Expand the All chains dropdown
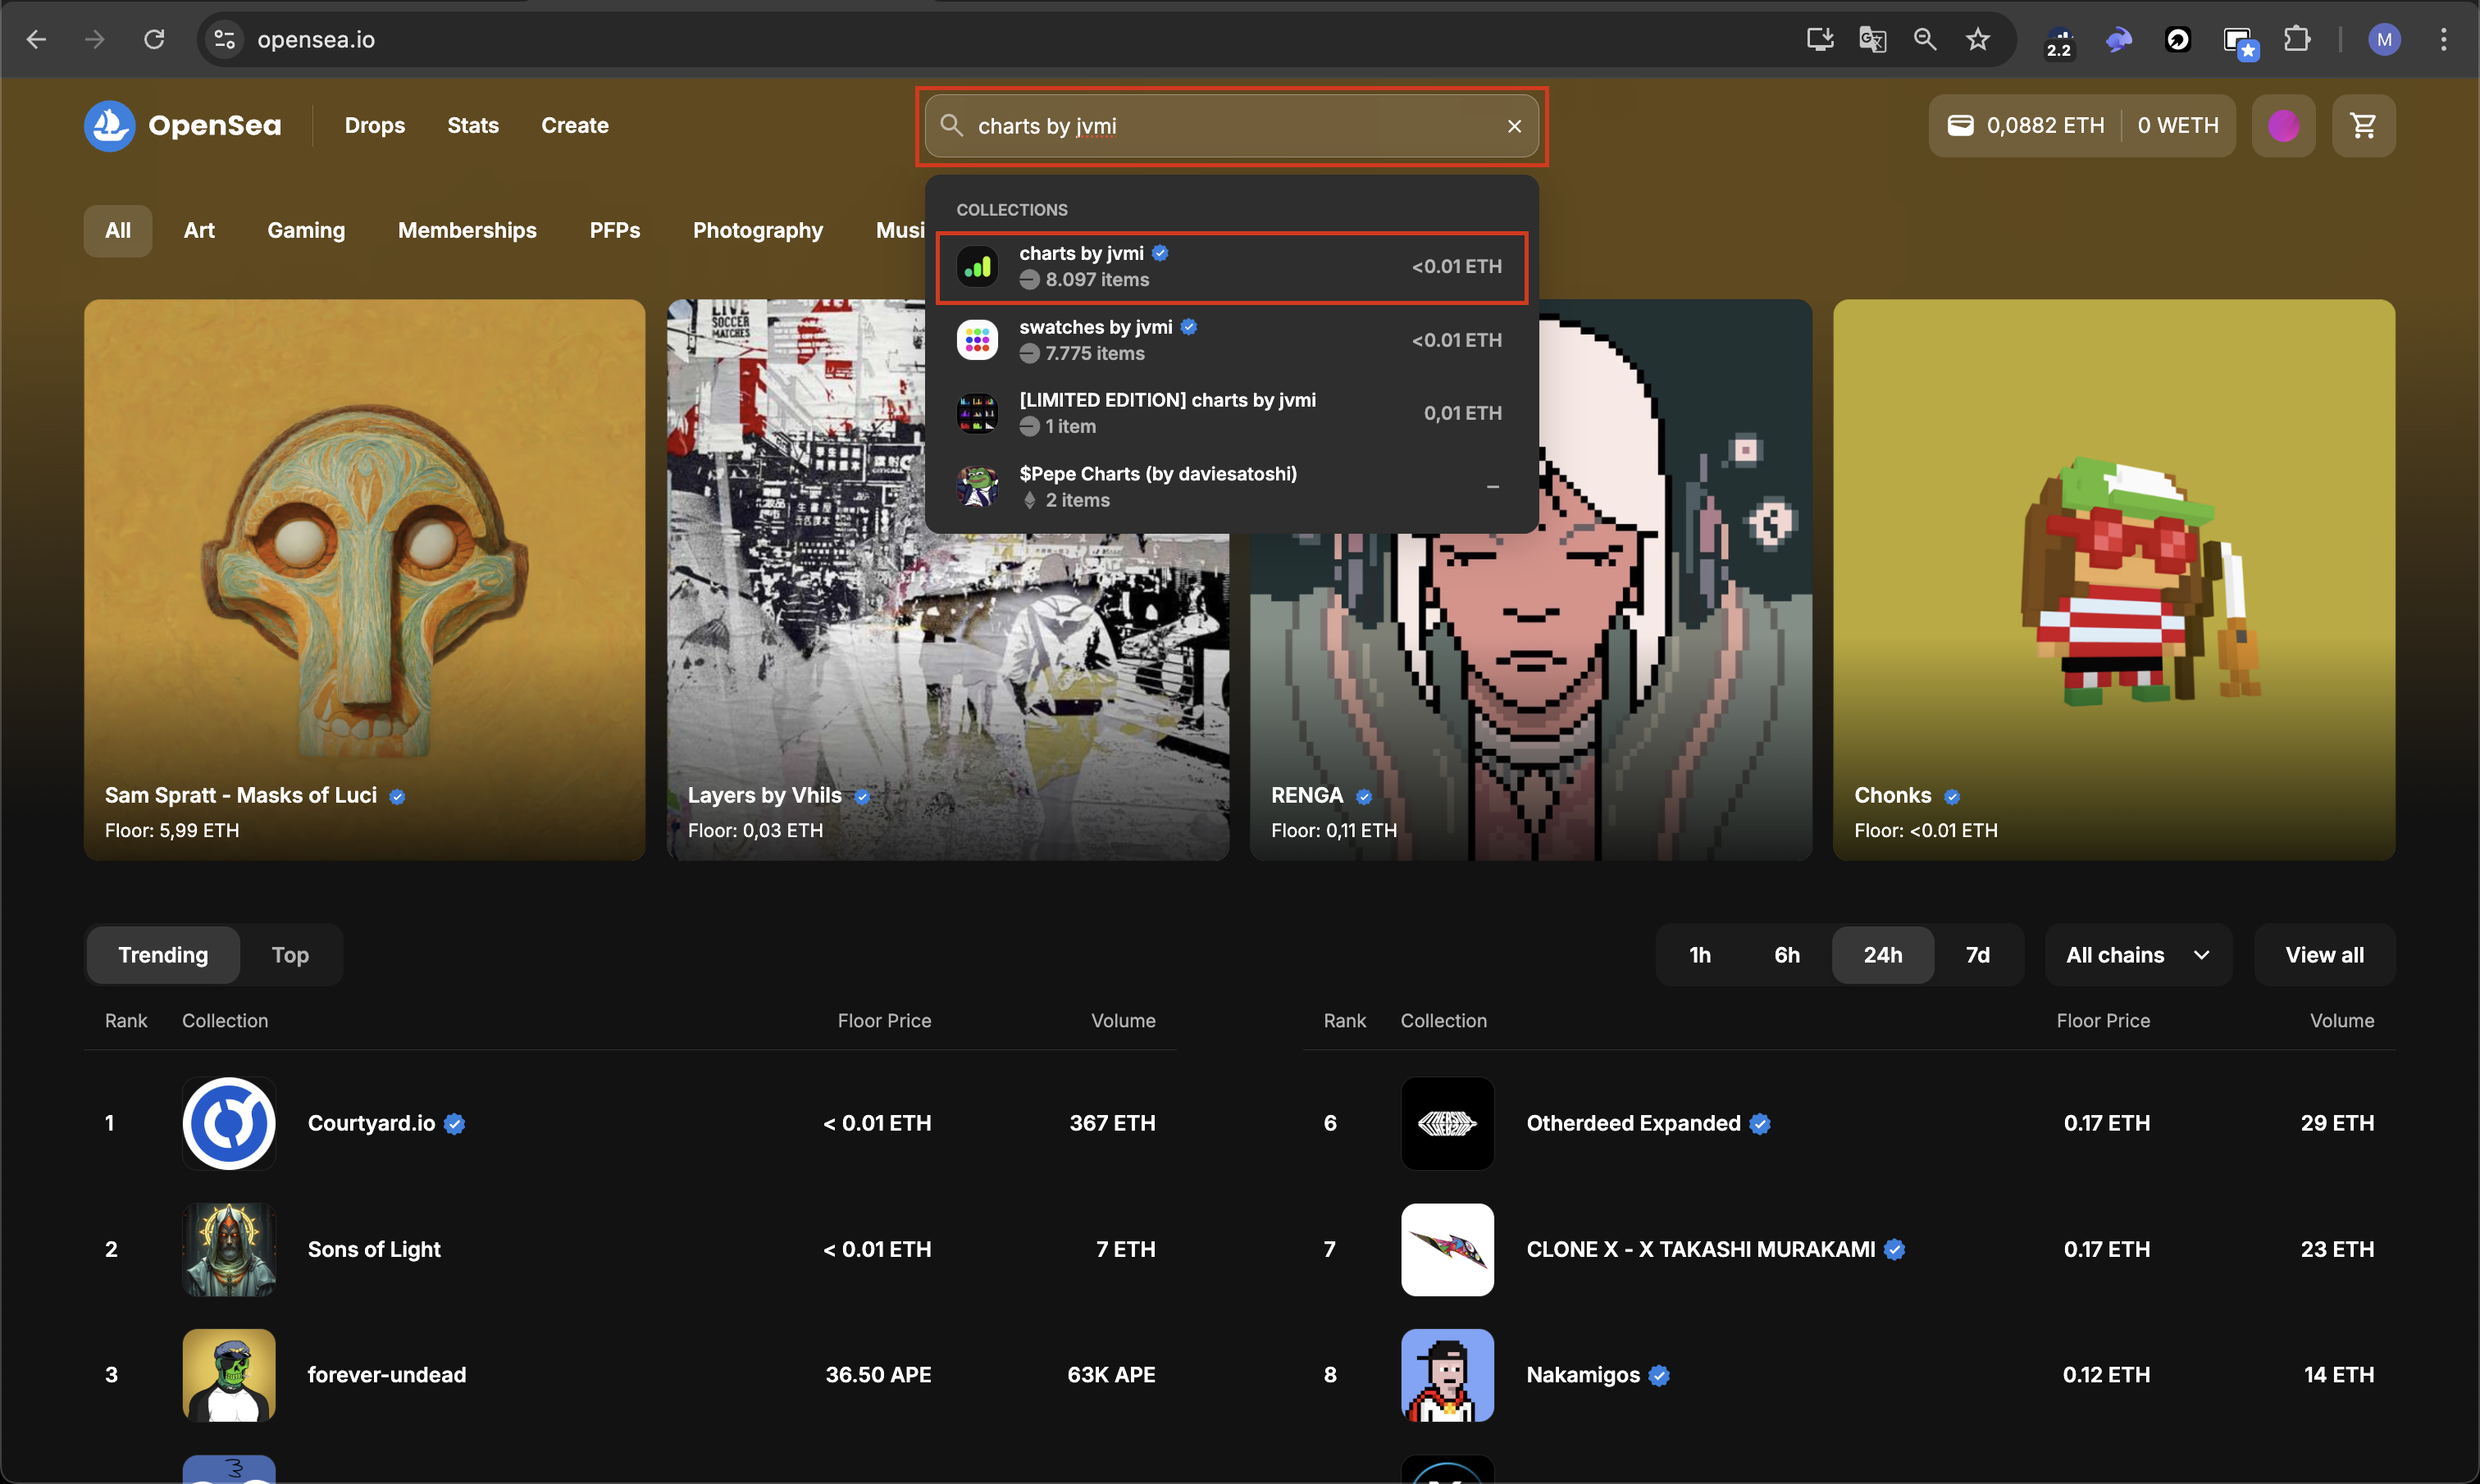 tap(2138, 955)
